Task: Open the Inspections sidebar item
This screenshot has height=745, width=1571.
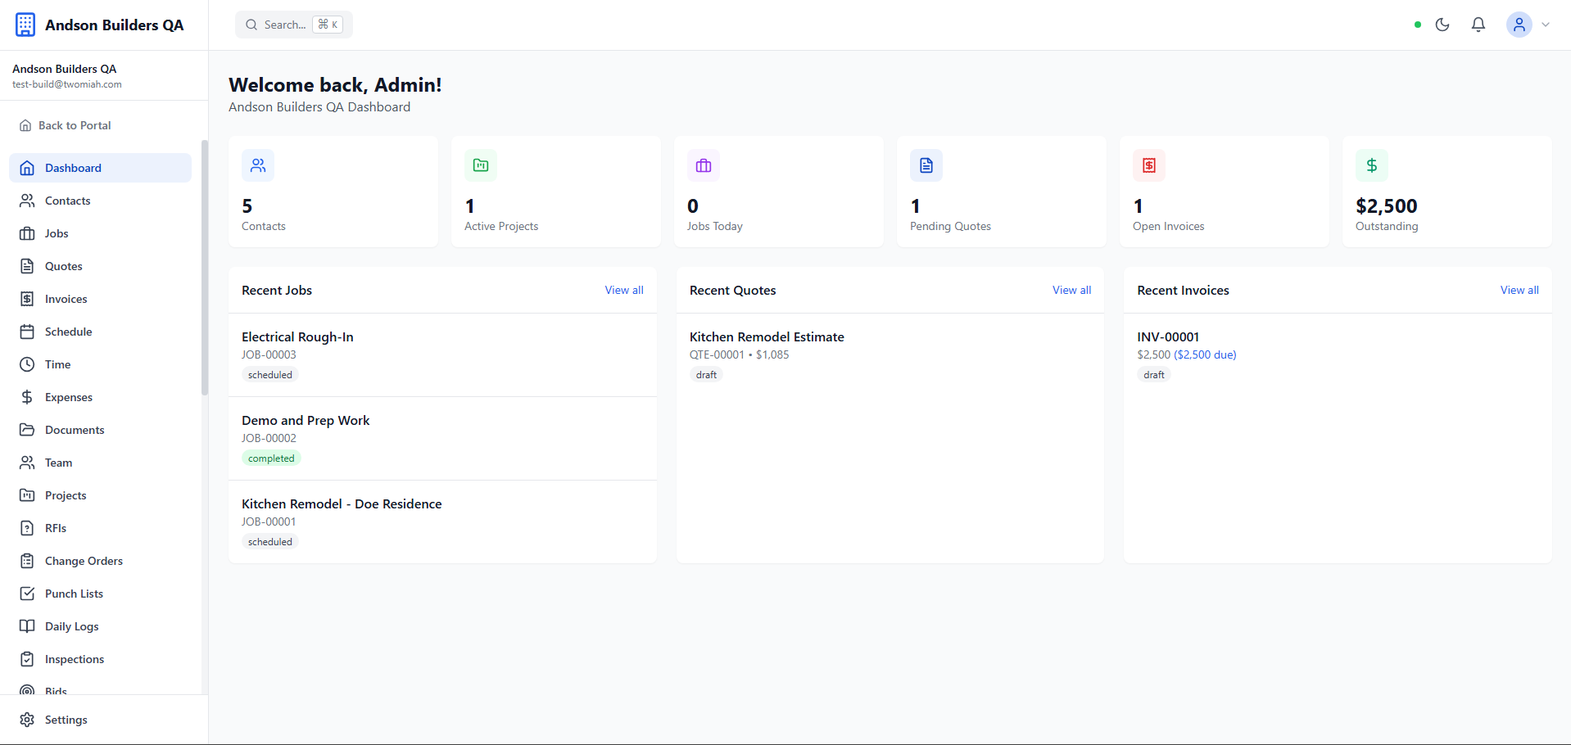Action: (x=74, y=659)
